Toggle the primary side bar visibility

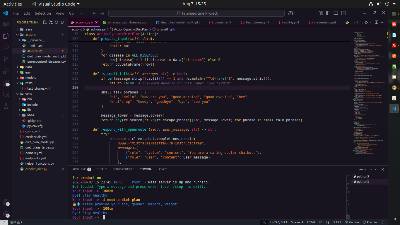click(329, 13)
